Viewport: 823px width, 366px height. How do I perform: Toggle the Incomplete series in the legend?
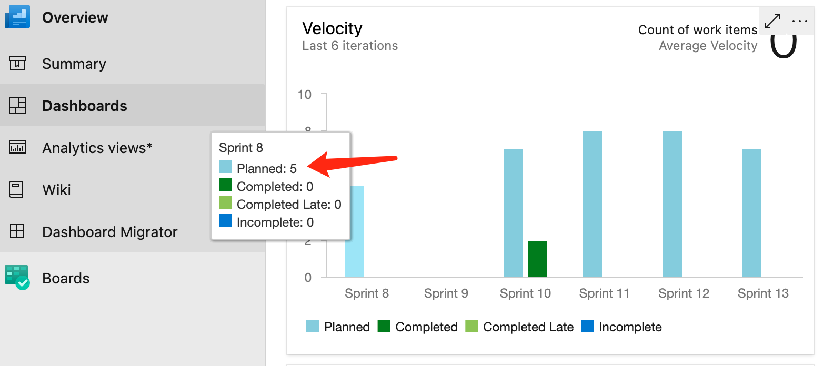(621, 327)
